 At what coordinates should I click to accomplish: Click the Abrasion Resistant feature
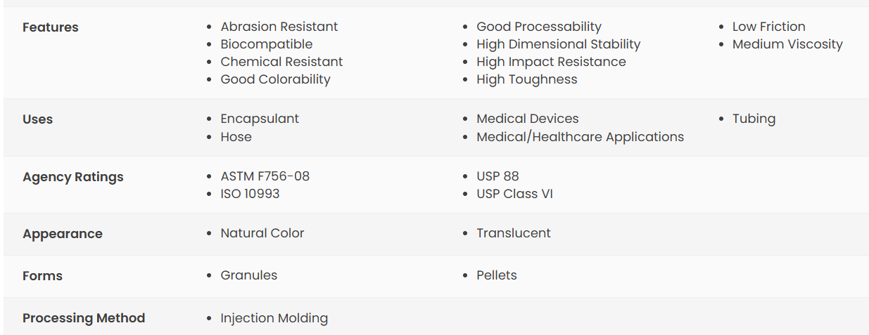click(279, 27)
